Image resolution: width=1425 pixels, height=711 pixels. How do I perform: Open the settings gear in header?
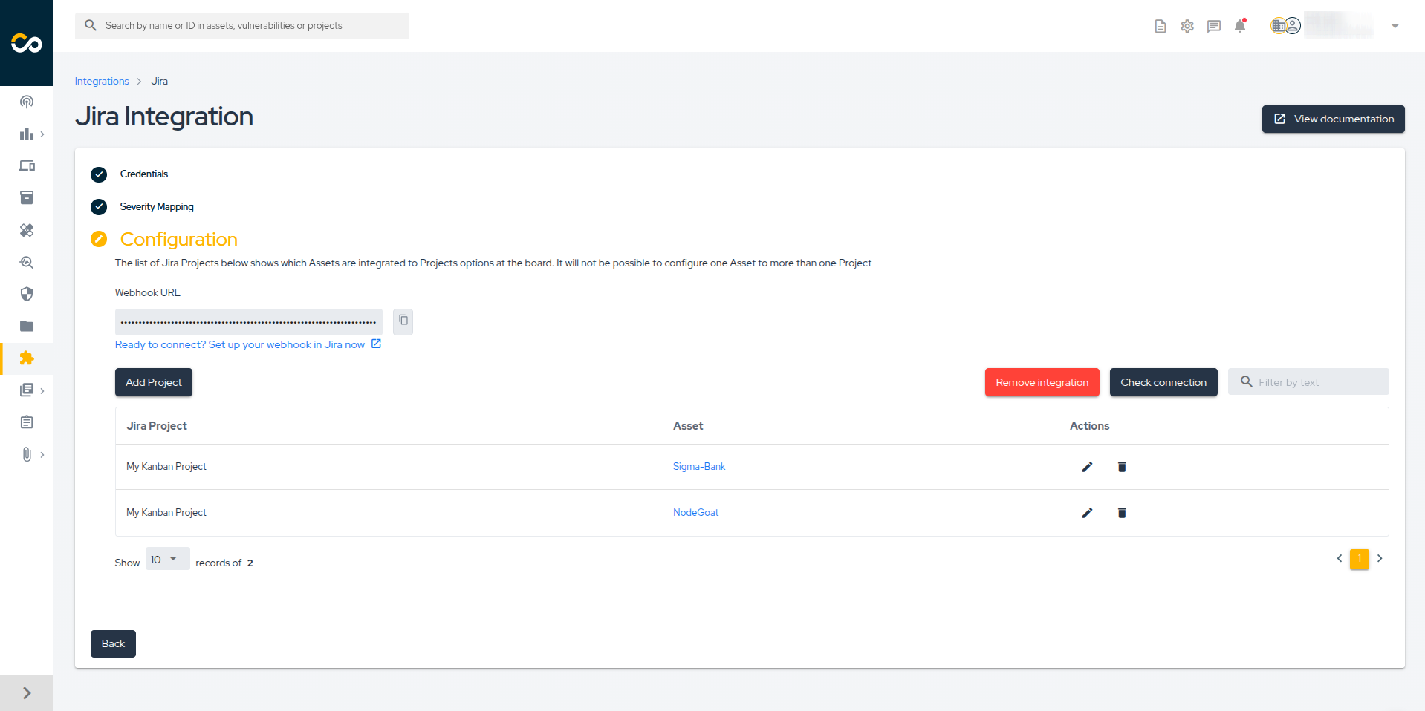coord(1187,26)
